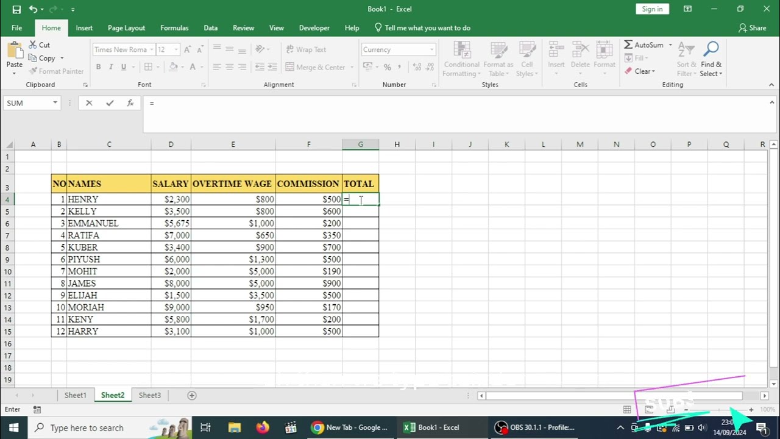Switch to Sheet1 tab

(x=76, y=395)
